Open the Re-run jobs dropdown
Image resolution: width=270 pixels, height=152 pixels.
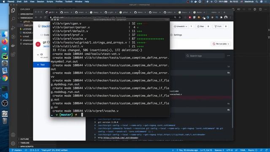click(x=221, y=44)
